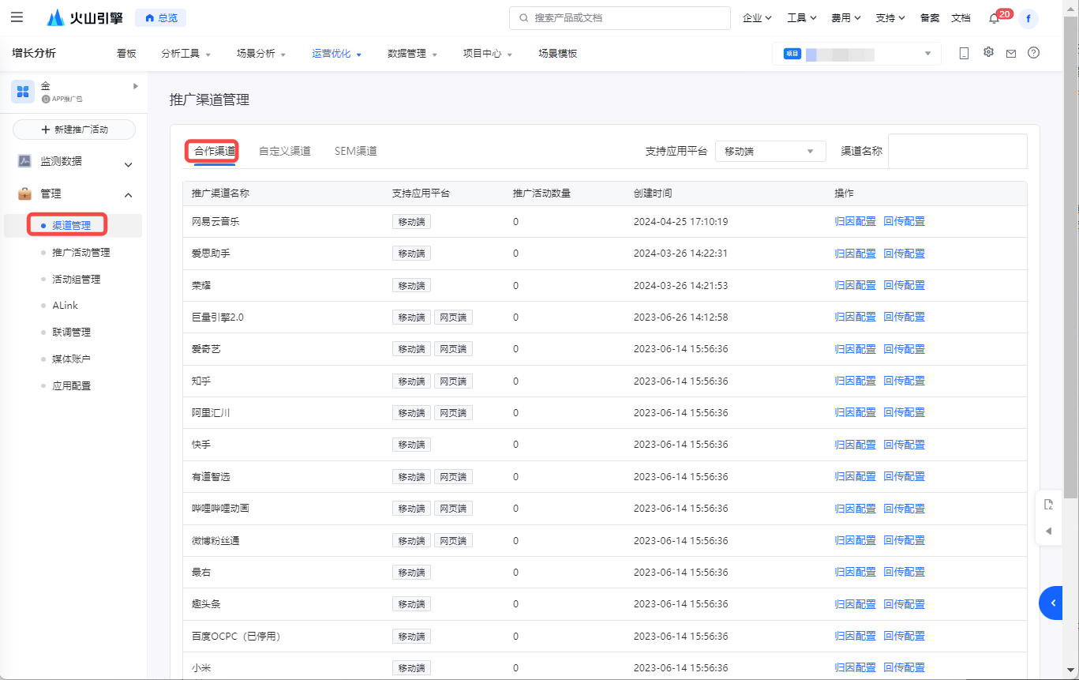Screen dimensions: 1079x680
Task: Select 推广活动管理 in the sidebar
Action: point(81,253)
